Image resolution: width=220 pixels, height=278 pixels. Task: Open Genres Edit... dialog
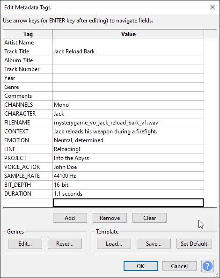[25, 244]
